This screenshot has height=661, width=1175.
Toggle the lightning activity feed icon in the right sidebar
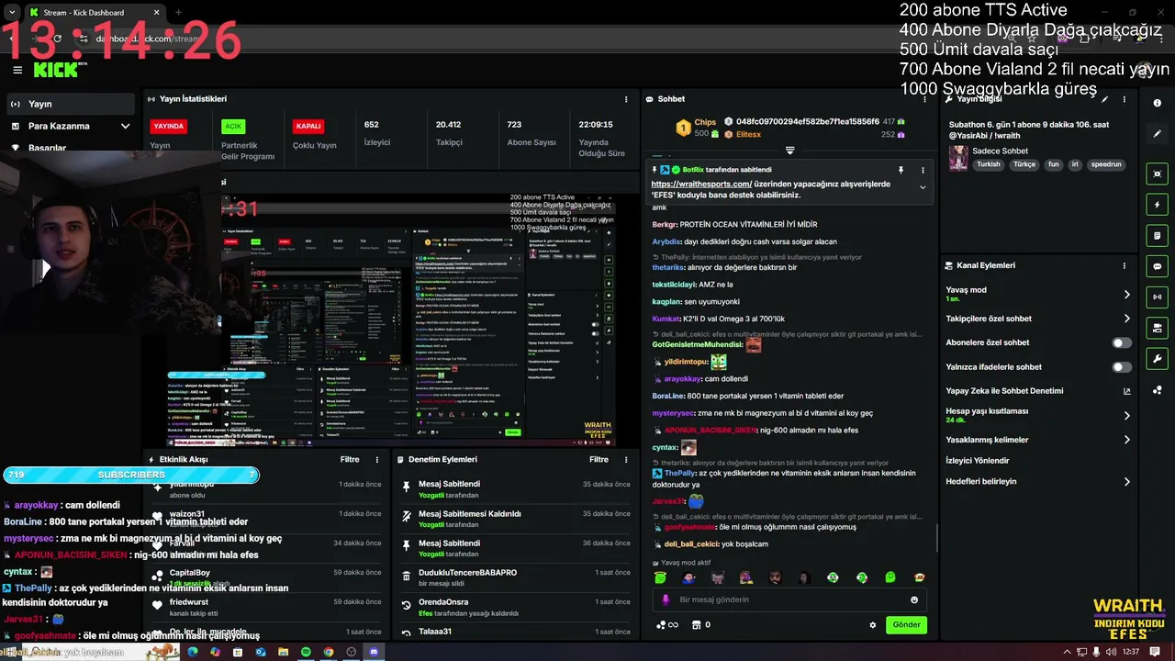(x=1158, y=205)
